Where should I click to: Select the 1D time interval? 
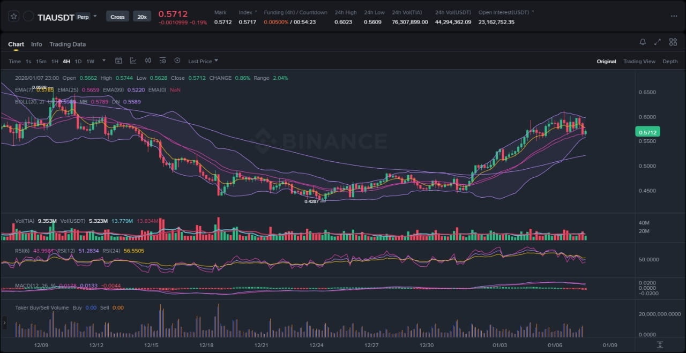coord(78,61)
